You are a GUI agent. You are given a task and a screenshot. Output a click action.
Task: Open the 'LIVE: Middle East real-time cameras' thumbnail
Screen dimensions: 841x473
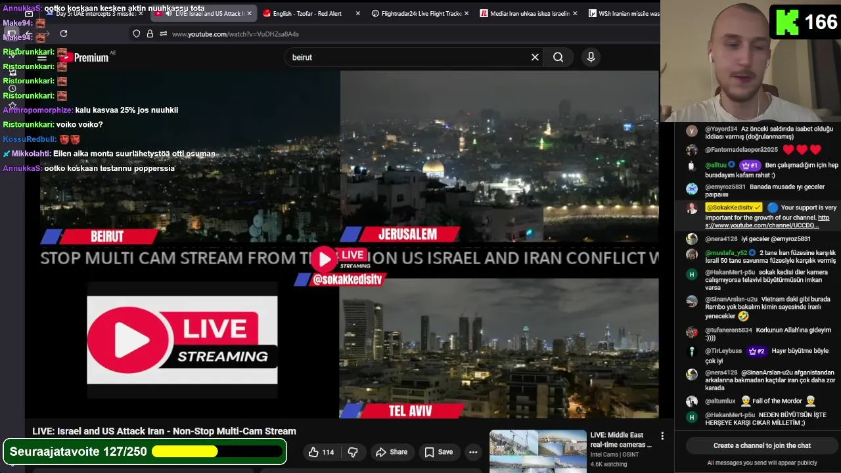pyautogui.click(x=537, y=451)
